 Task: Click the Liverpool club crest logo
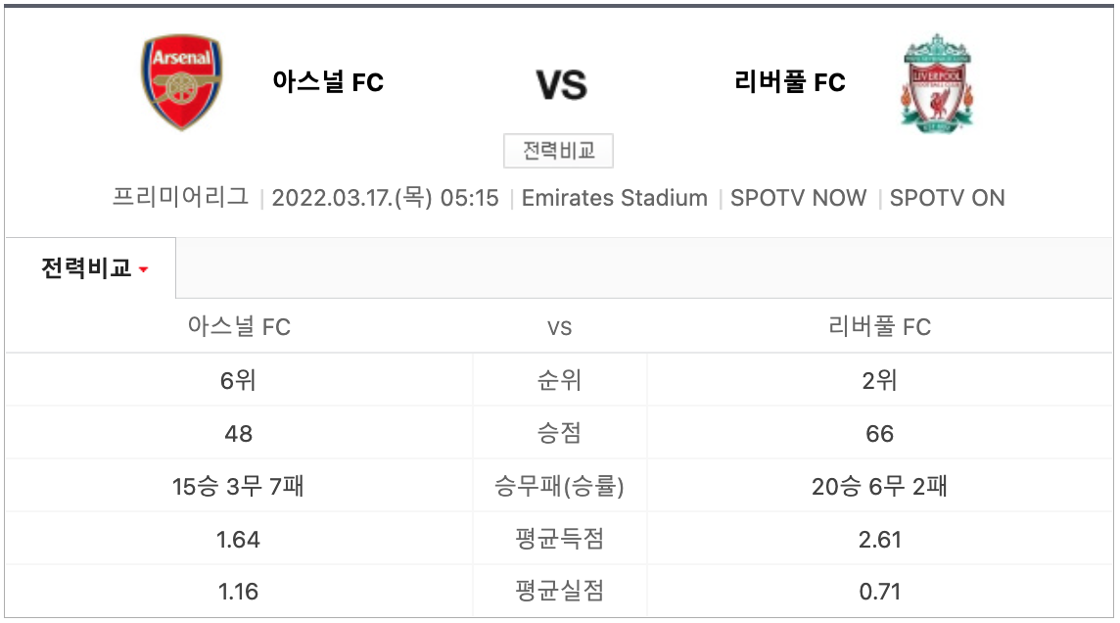point(937,83)
